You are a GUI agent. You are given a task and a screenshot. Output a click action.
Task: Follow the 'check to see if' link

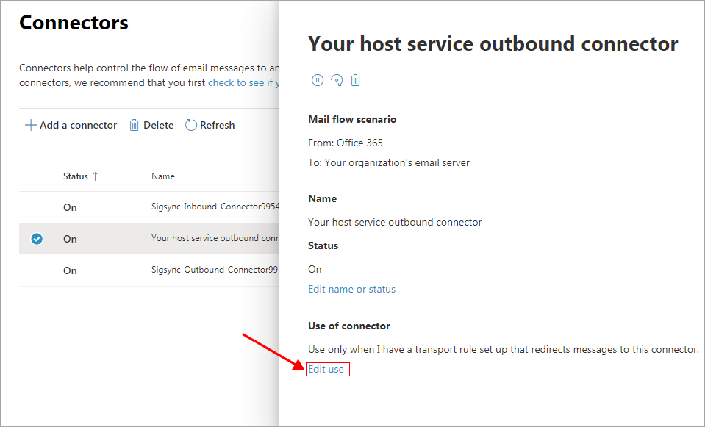[243, 82]
